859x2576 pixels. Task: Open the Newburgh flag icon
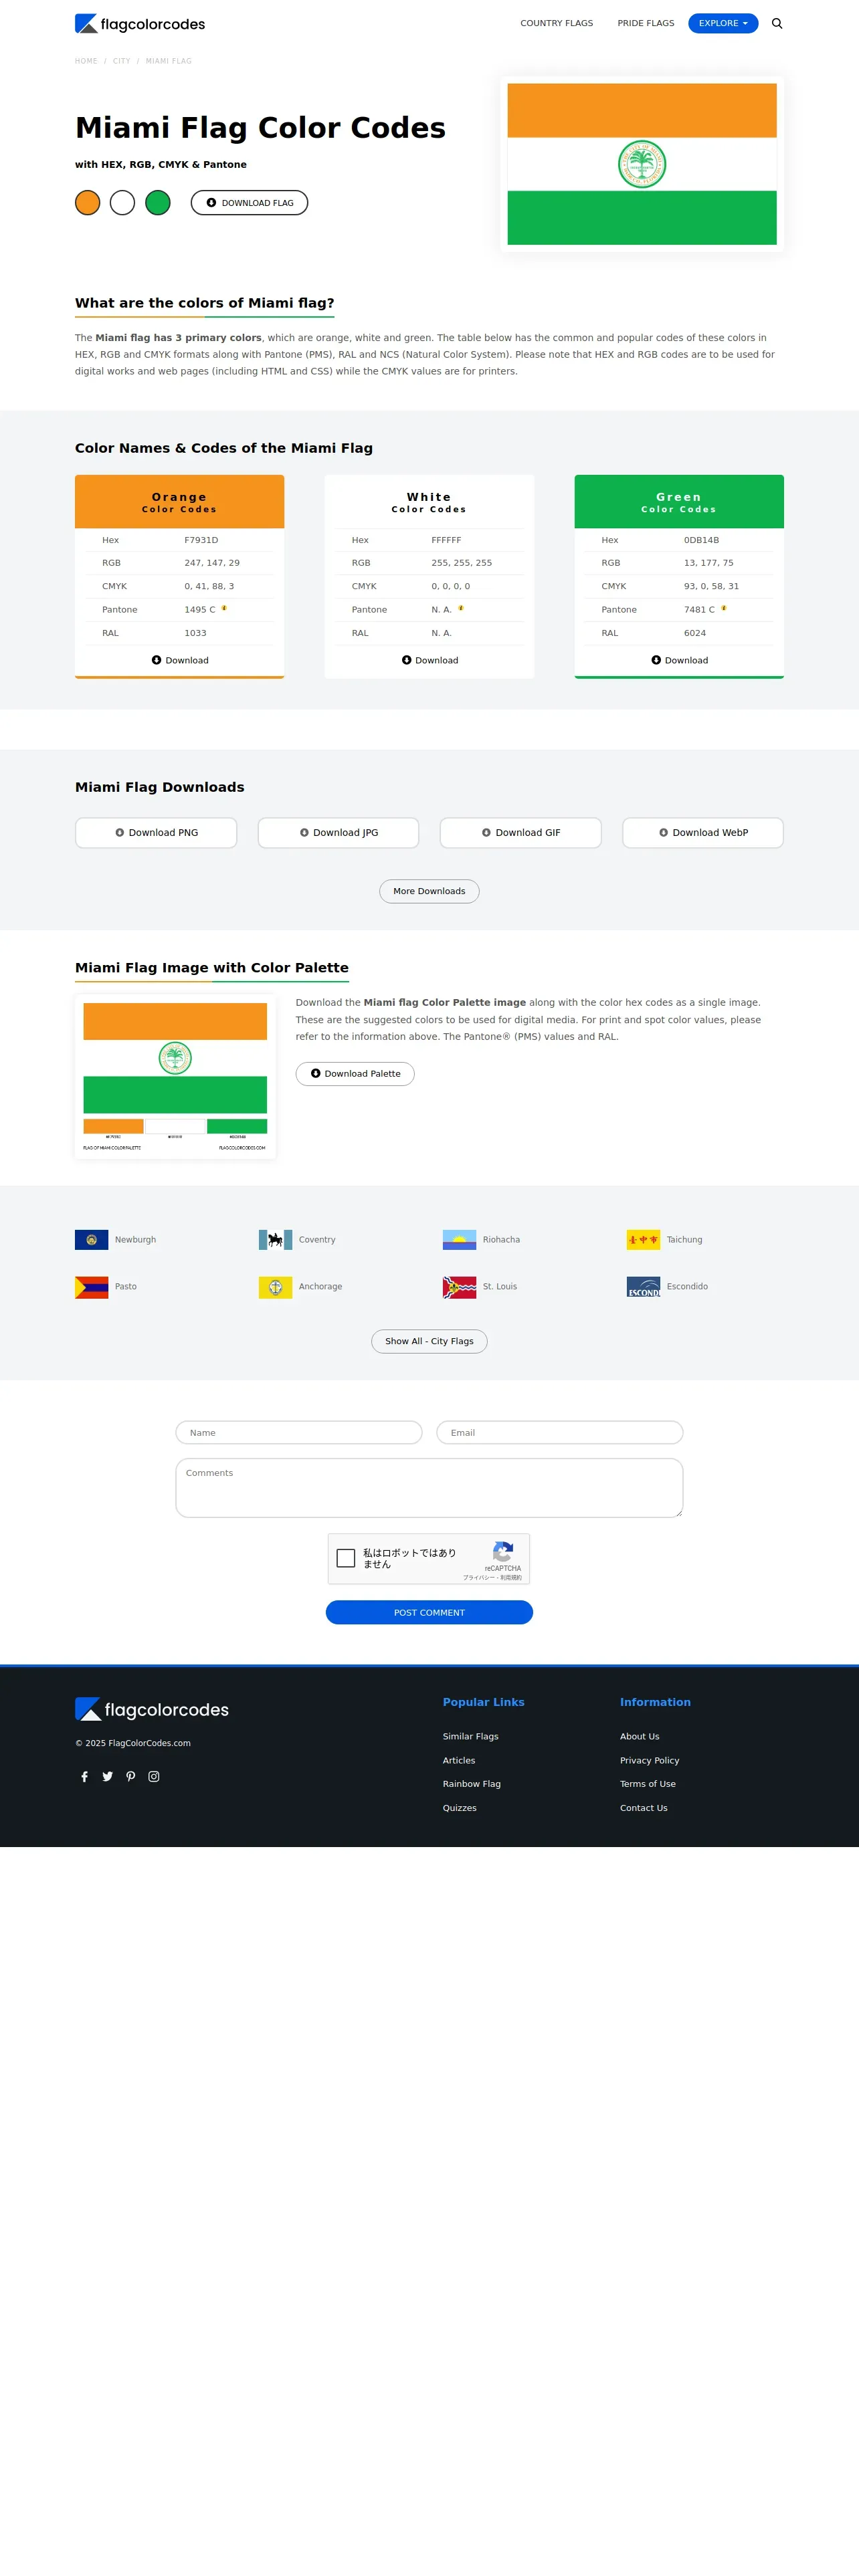tap(92, 1240)
